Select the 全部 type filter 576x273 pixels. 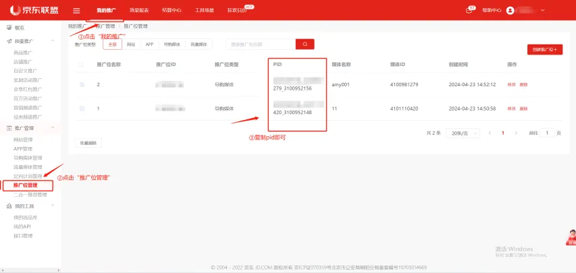click(x=112, y=44)
